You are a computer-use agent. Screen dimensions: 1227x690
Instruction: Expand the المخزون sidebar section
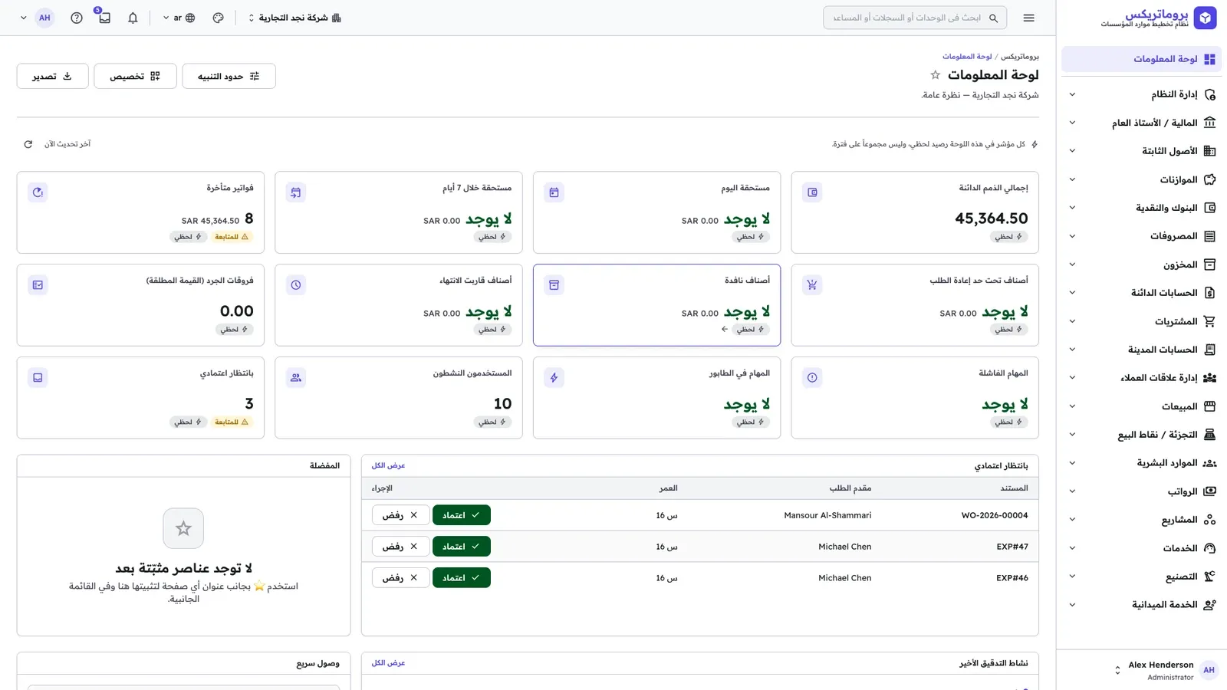pyautogui.click(x=1141, y=264)
